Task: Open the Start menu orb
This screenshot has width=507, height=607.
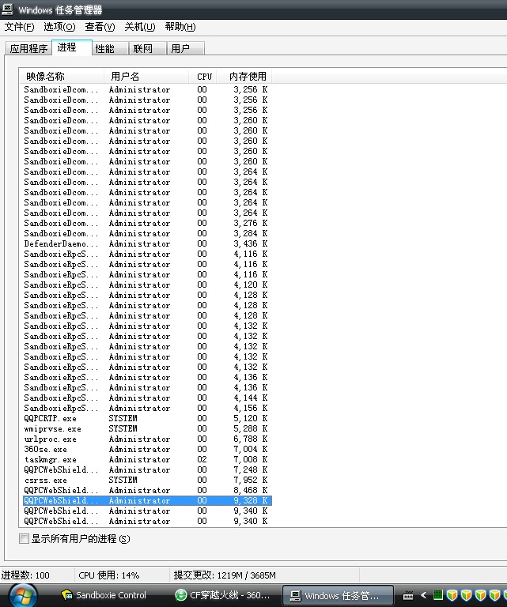Action: coord(23,595)
